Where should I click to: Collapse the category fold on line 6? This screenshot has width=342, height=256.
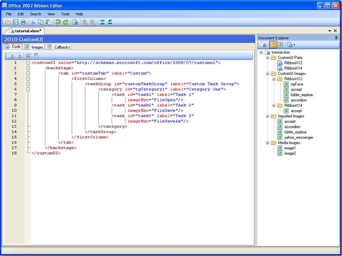(28, 89)
